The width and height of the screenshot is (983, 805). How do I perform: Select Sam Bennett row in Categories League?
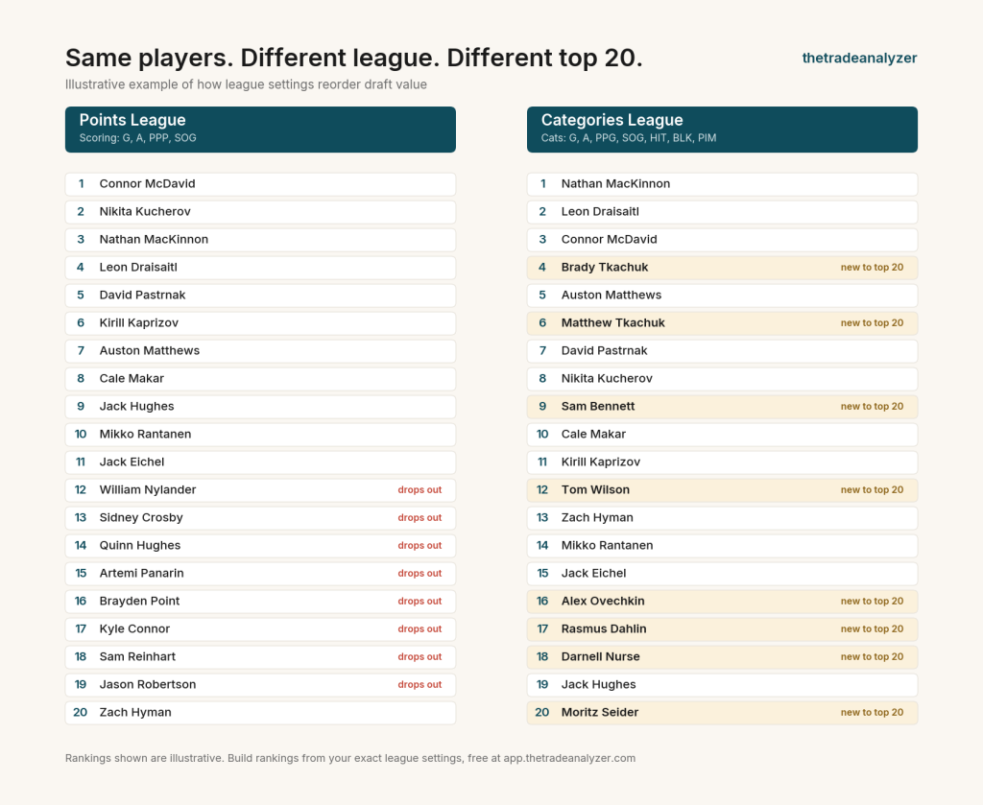(x=722, y=407)
